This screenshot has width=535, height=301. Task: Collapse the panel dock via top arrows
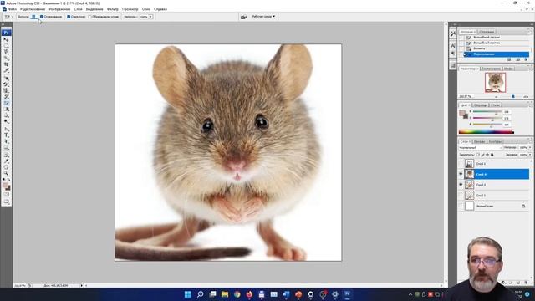coord(532,25)
